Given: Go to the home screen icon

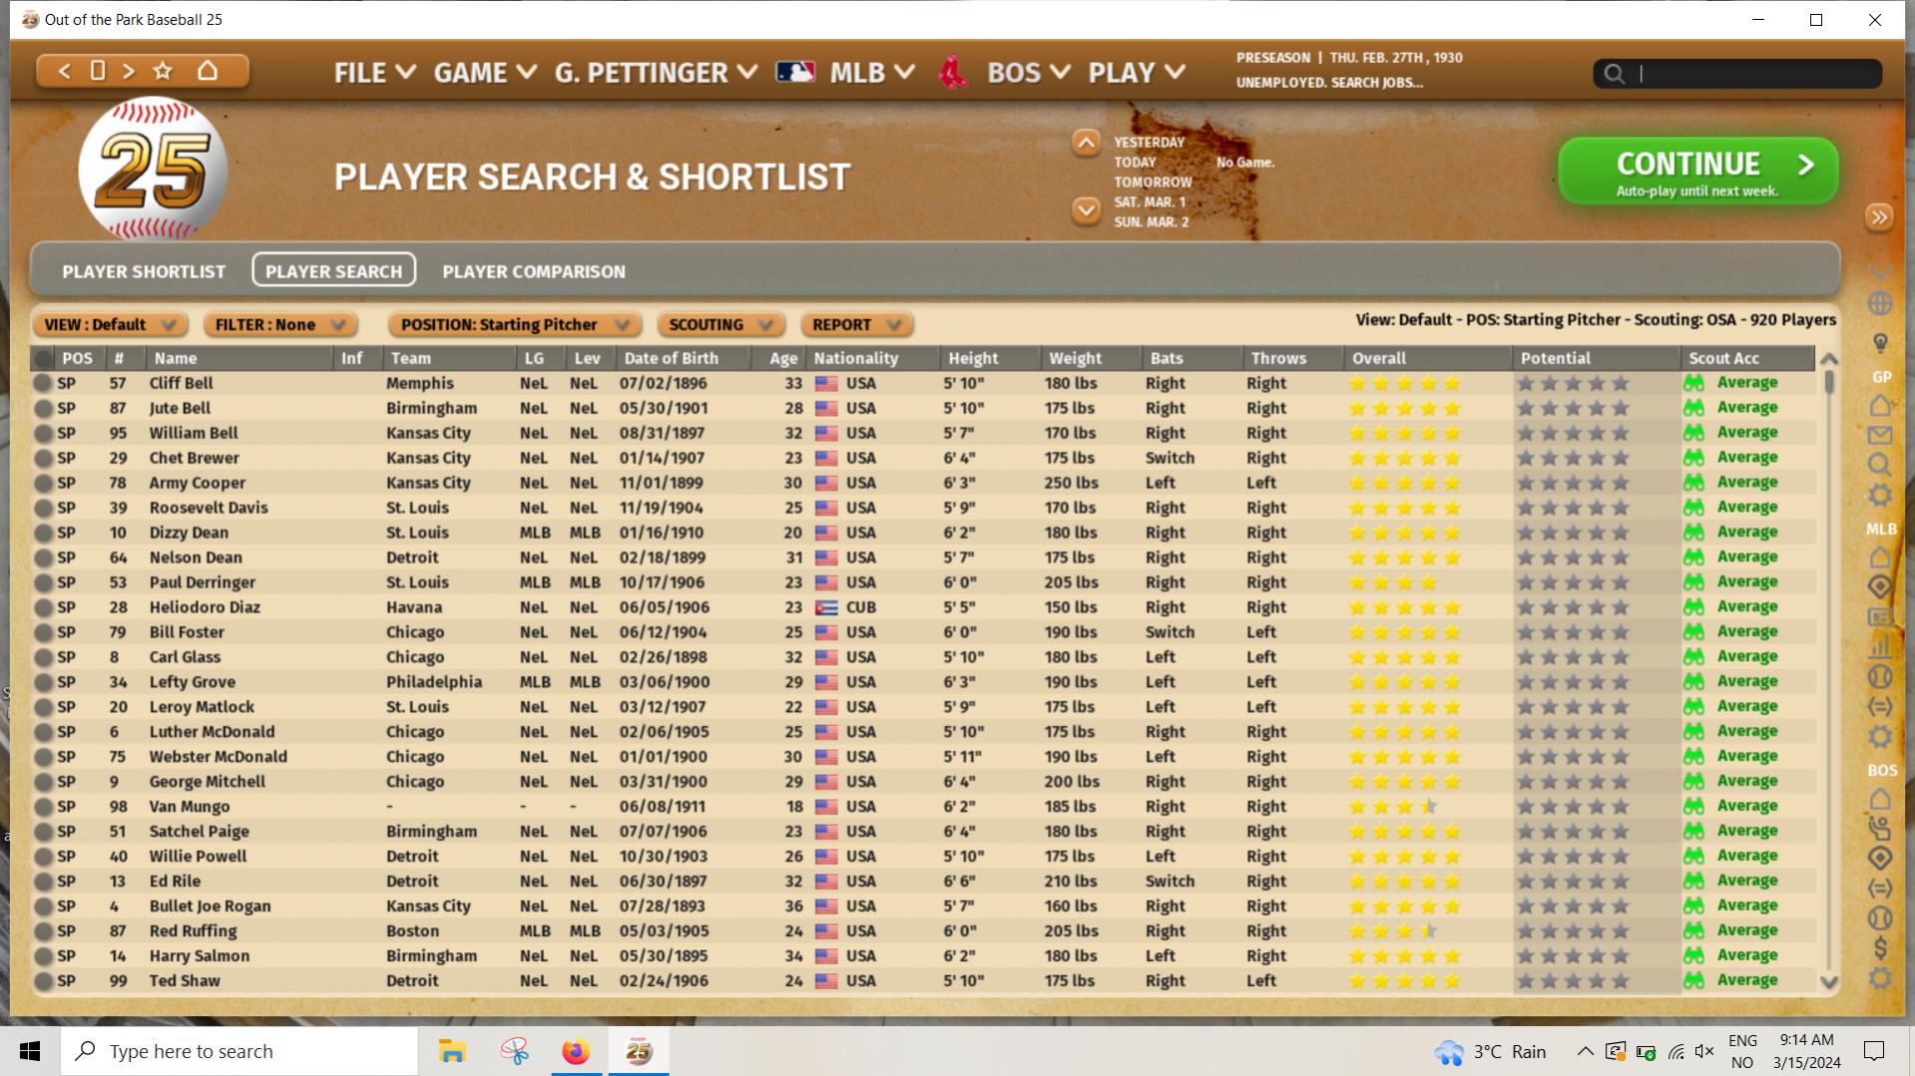Looking at the screenshot, I should tap(208, 71).
